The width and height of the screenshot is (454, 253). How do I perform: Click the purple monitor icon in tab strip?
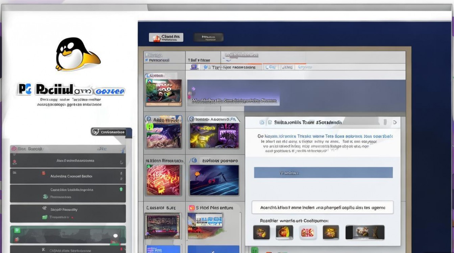[x=194, y=67]
